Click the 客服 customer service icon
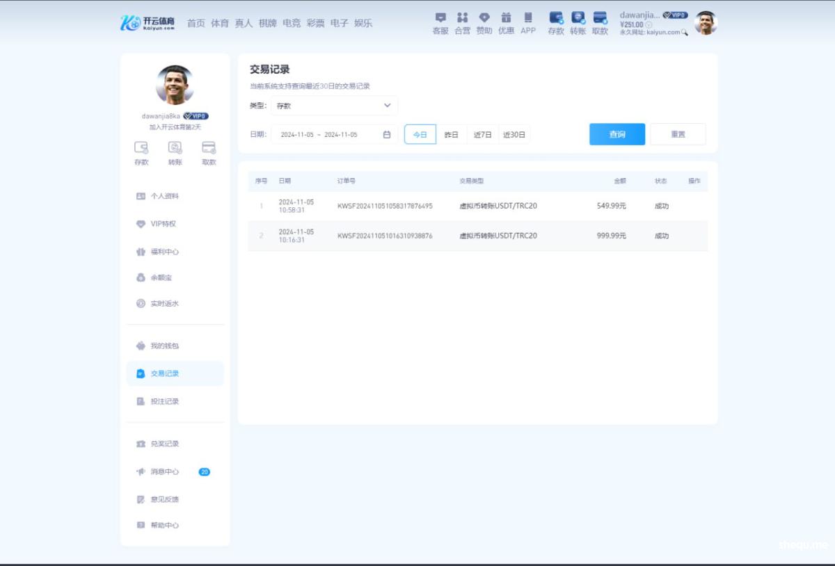This screenshot has height=566, width=835. [x=440, y=18]
